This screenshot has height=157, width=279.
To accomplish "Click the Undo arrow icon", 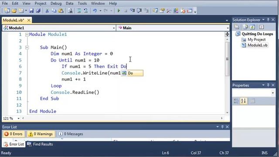I will click(x=95, y=11).
